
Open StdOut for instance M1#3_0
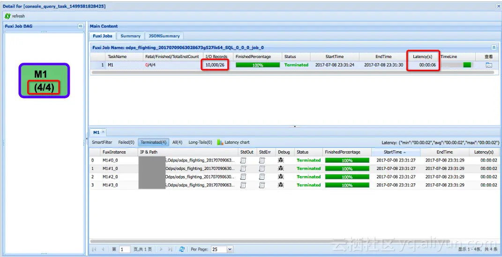click(243, 185)
